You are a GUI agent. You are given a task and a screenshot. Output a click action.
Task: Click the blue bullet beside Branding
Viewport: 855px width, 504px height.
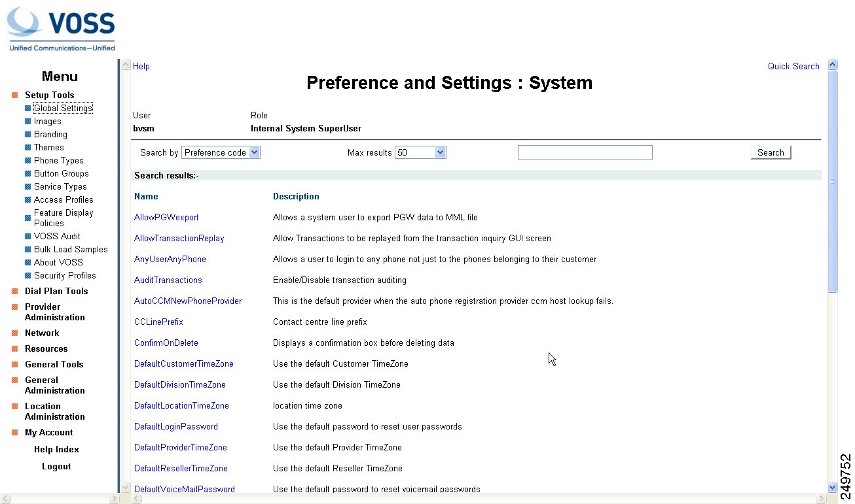coord(28,135)
